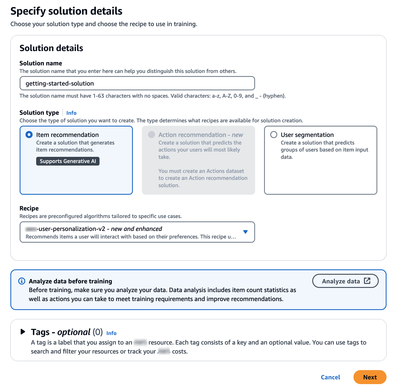Select the Item recommendation solution type

tap(76, 160)
